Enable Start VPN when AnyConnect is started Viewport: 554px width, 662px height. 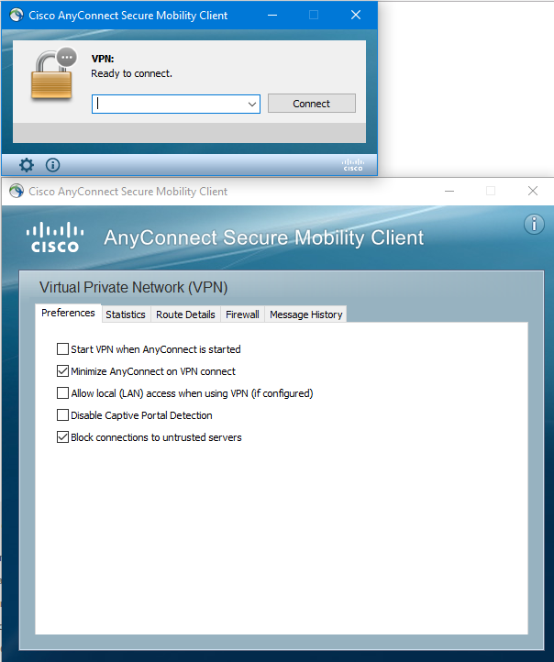coord(62,349)
